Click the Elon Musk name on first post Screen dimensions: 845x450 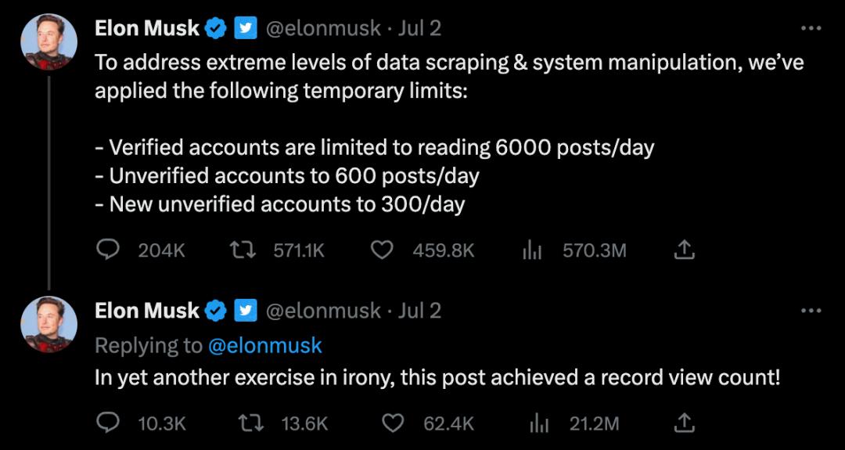pos(147,28)
